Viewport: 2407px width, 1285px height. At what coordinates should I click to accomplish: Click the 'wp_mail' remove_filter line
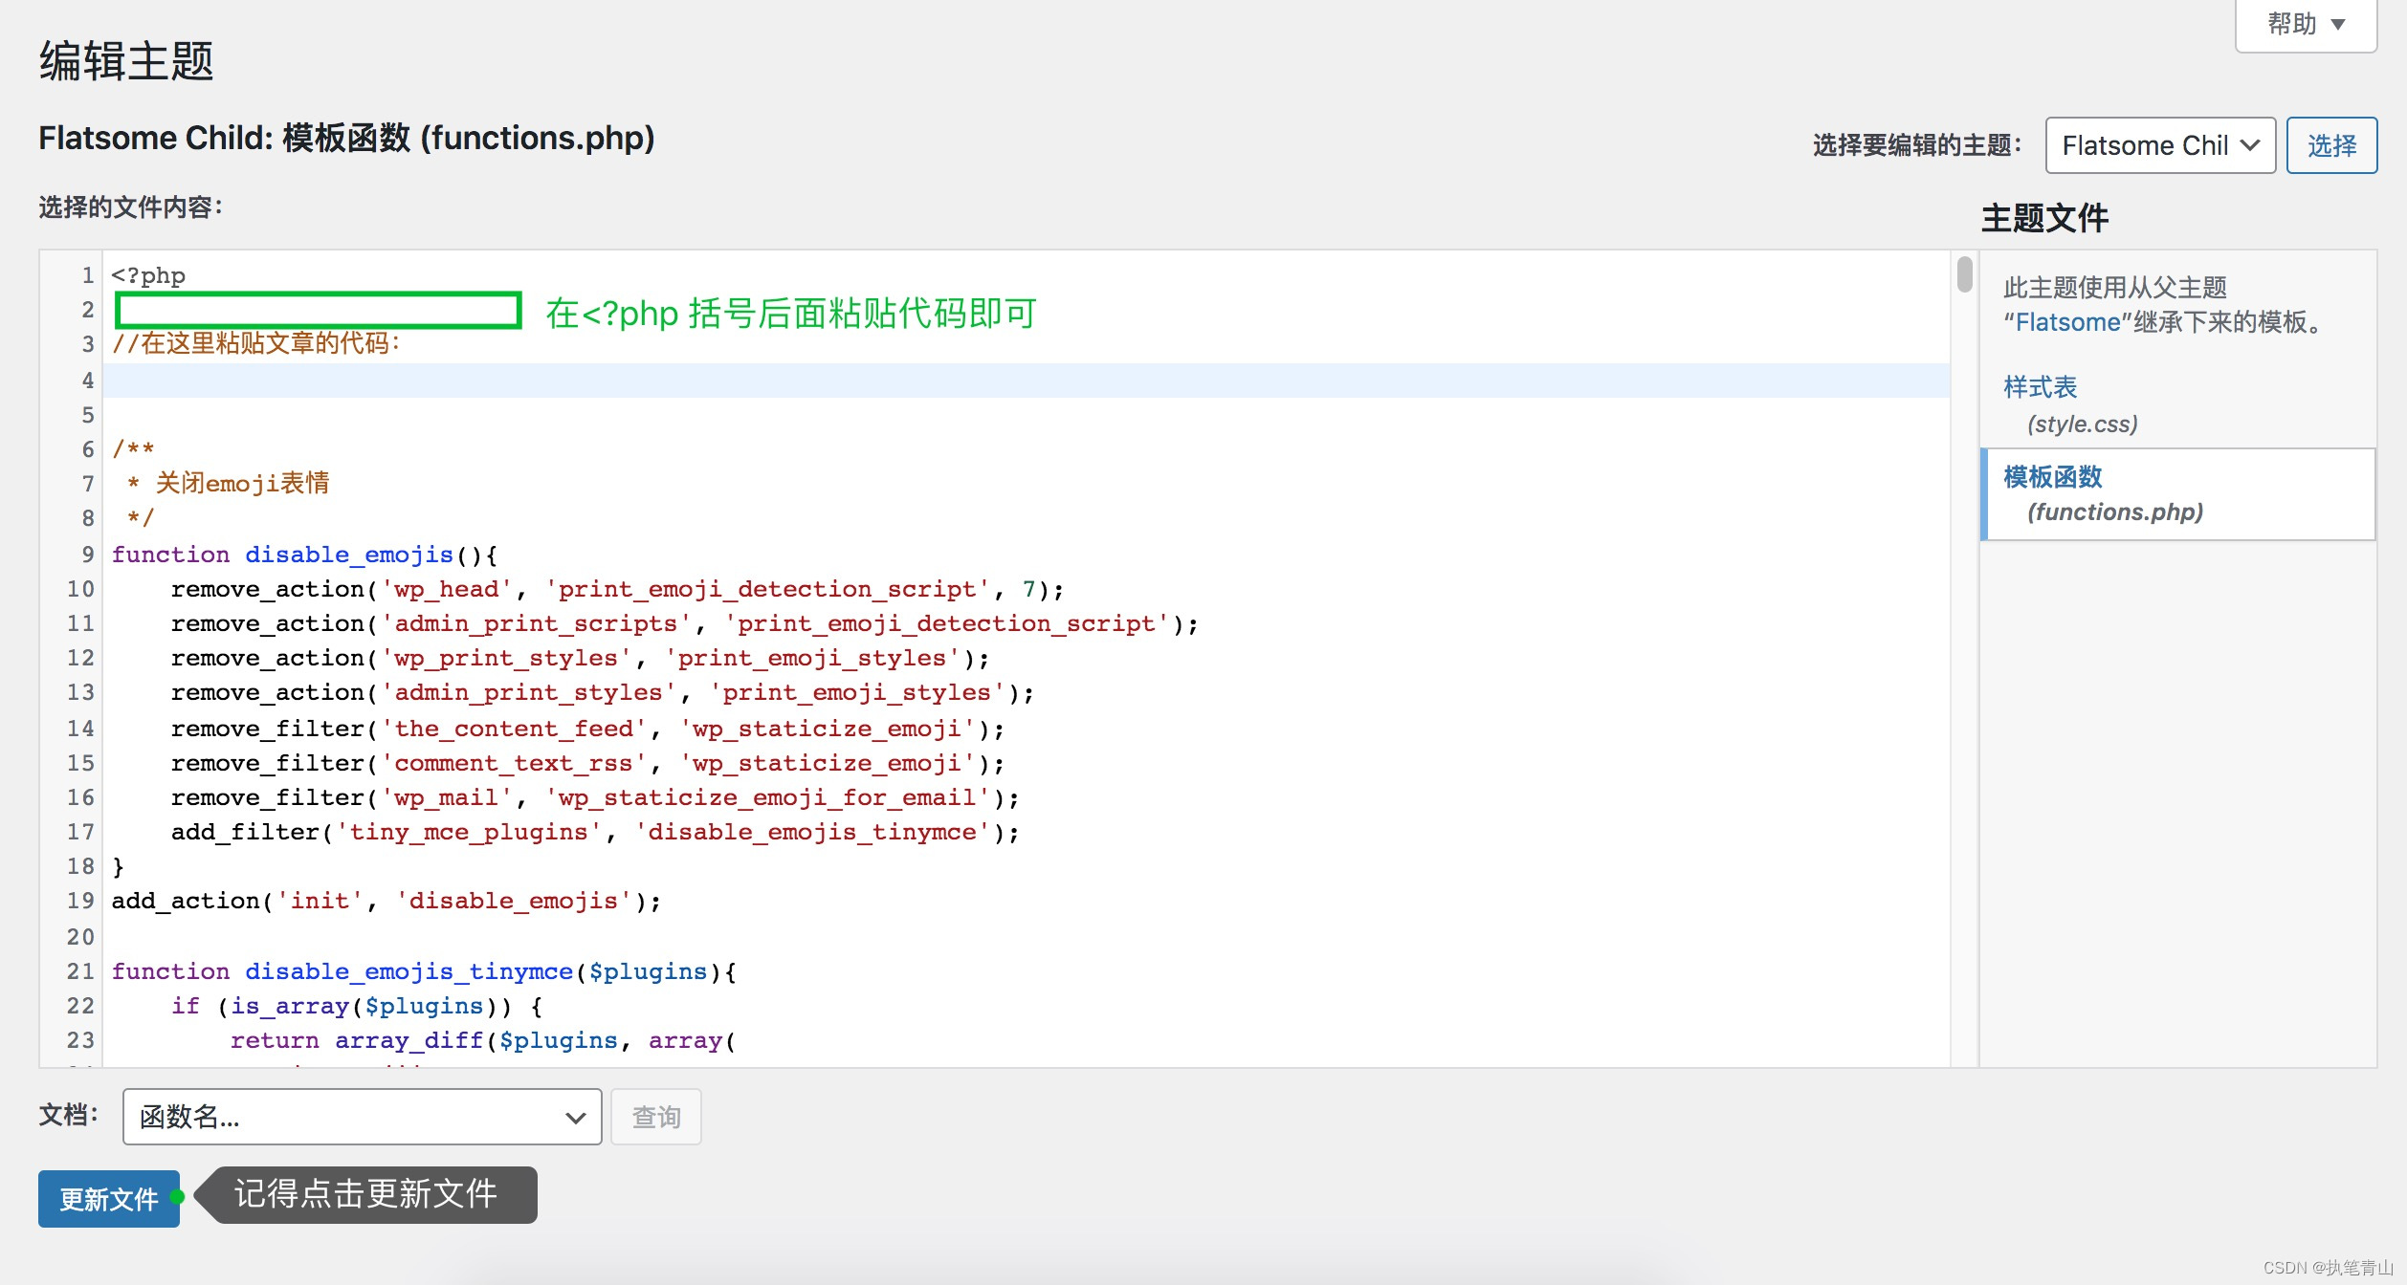tap(595, 797)
